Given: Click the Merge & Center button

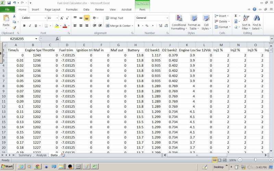Looking at the screenshot, I should (119, 26).
